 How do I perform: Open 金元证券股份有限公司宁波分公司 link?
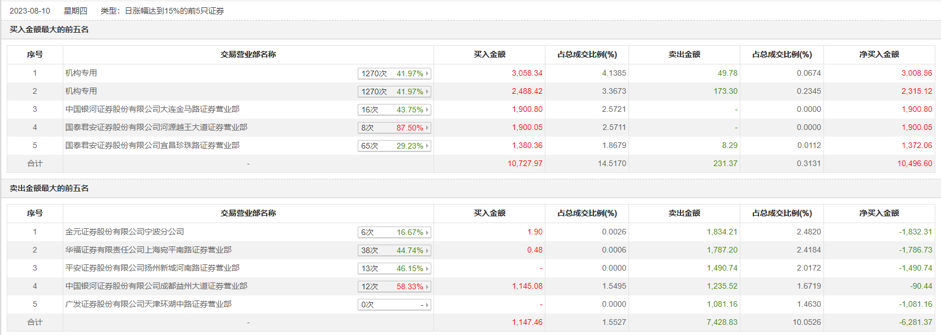pos(124,232)
